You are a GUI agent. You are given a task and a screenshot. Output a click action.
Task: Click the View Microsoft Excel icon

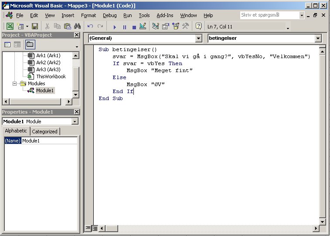click(x=10, y=26)
